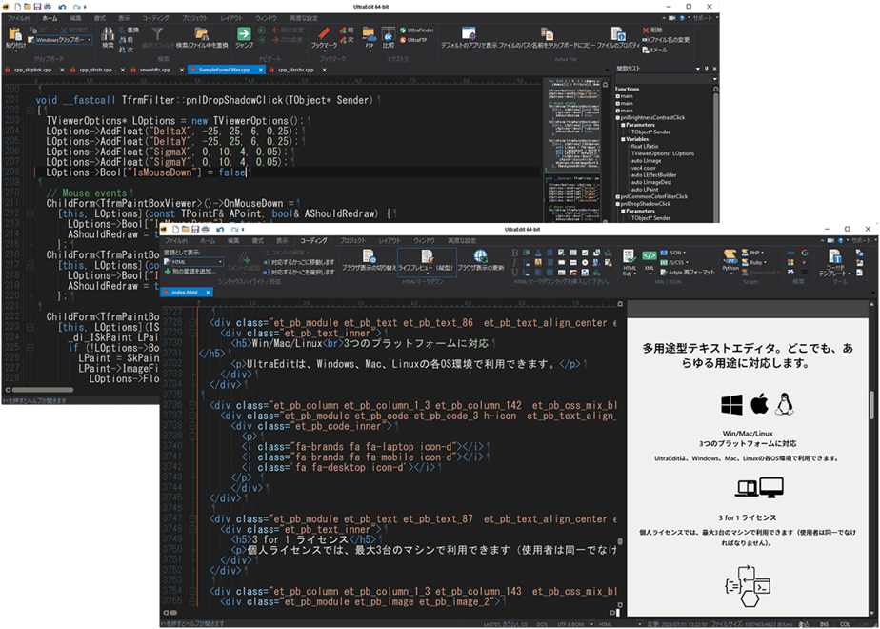880x629 pixels.
Task: Launch UltraFinder from the ribbon
Action: click(x=417, y=30)
